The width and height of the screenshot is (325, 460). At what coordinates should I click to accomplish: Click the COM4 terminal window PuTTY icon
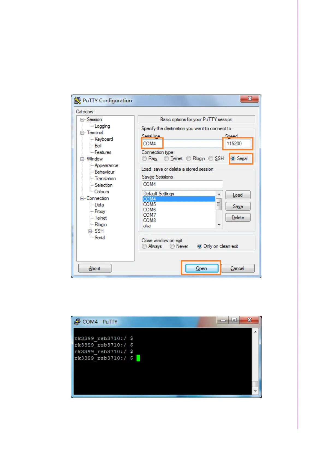(77, 322)
